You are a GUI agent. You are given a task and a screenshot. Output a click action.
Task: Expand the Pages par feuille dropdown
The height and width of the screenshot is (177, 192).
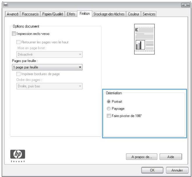click(47, 67)
